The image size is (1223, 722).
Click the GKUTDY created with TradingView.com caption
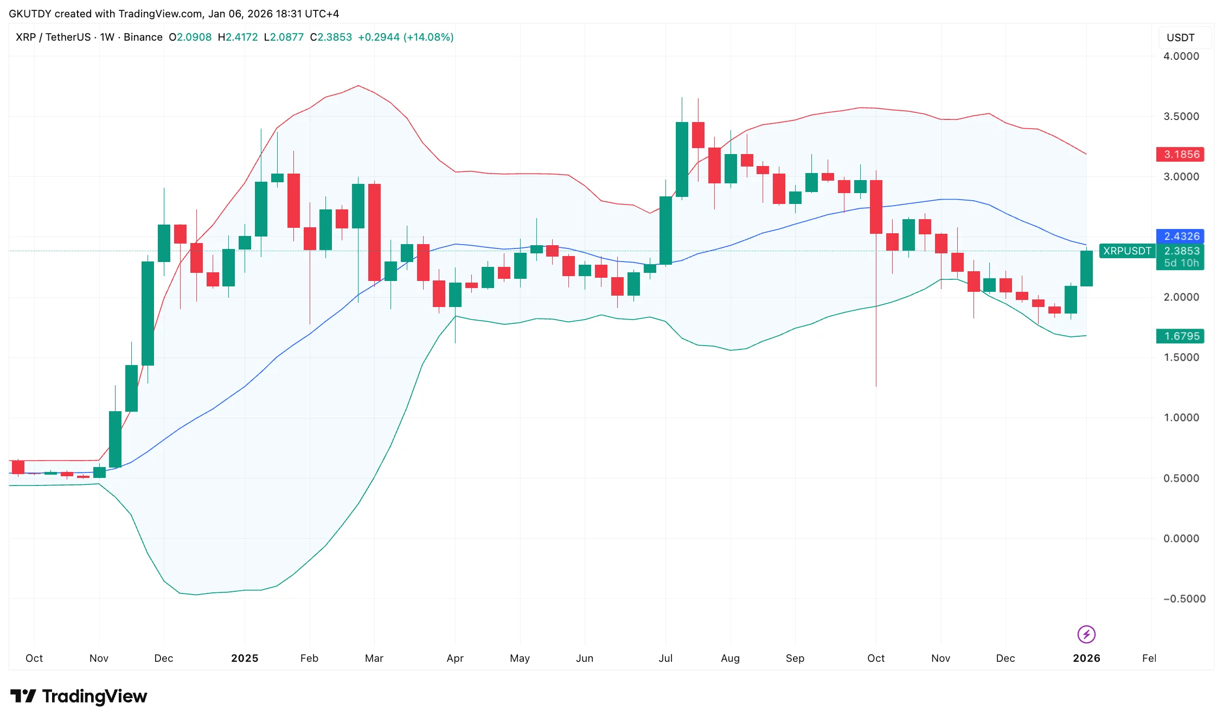(x=174, y=14)
